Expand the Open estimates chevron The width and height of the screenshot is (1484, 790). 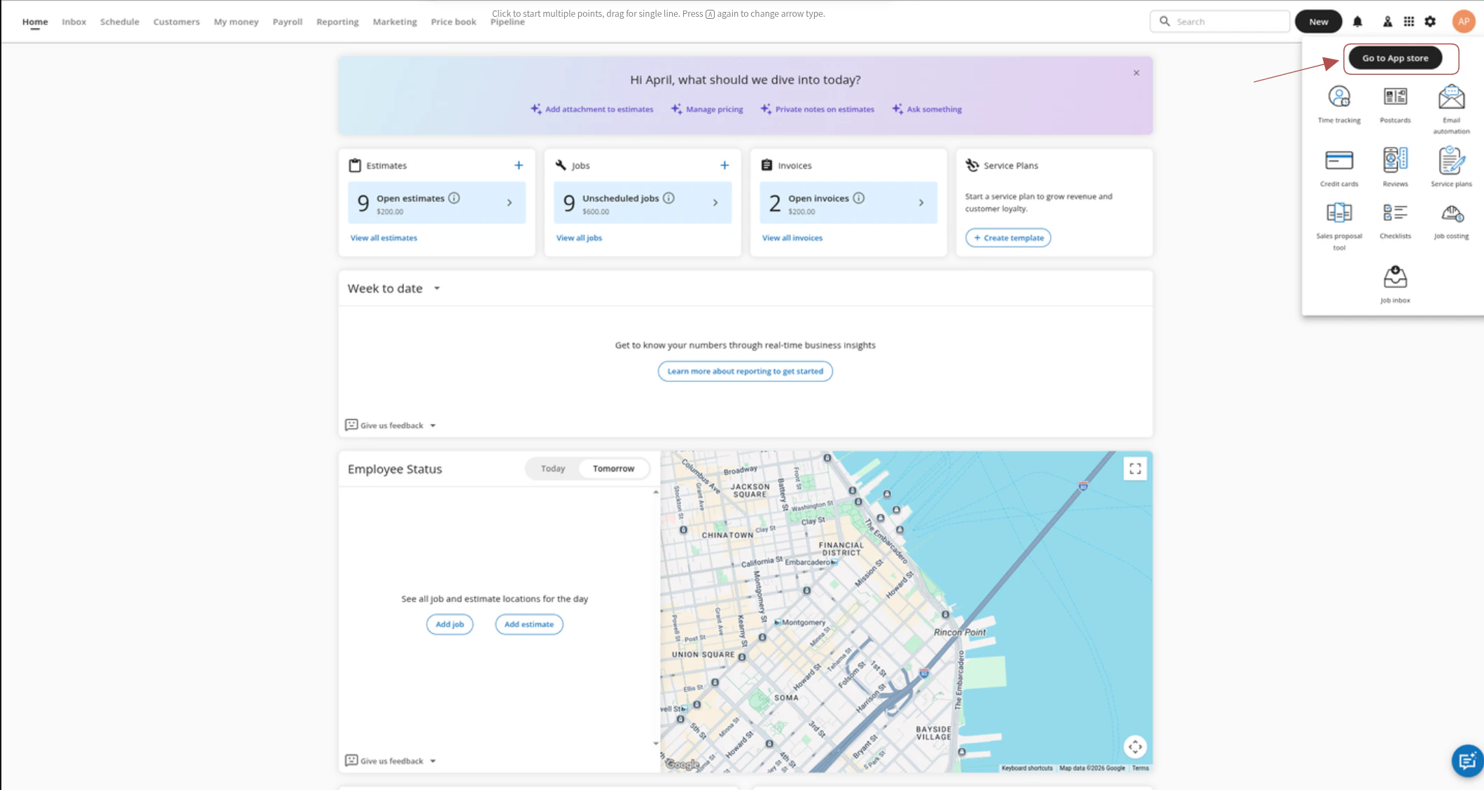tap(510, 203)
